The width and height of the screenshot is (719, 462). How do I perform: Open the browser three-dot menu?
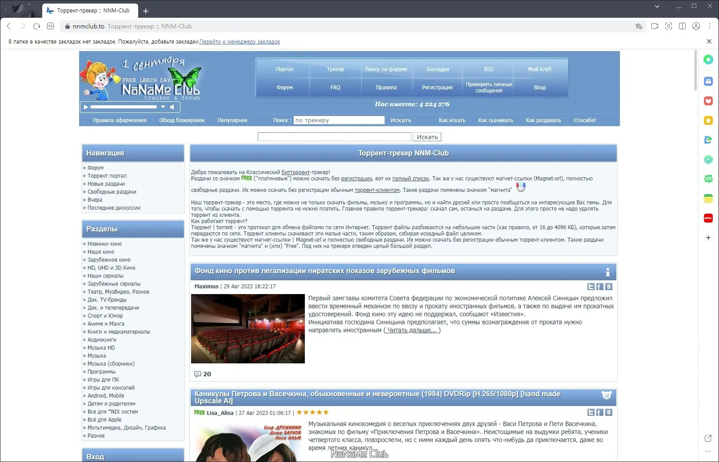click(x=710, y=26)
